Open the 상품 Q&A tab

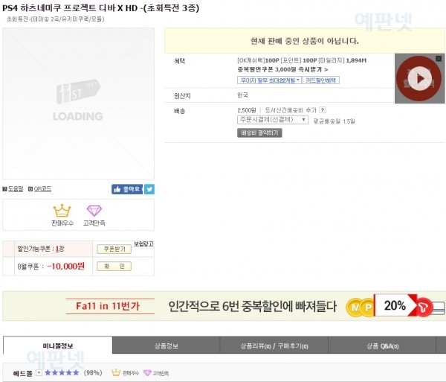pyautogui.click(x=382, y=346)
